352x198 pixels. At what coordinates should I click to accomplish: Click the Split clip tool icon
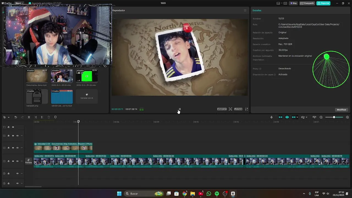(x=29, y=117)
